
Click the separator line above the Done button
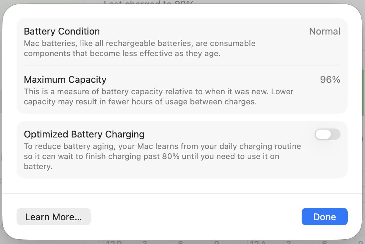182,193
